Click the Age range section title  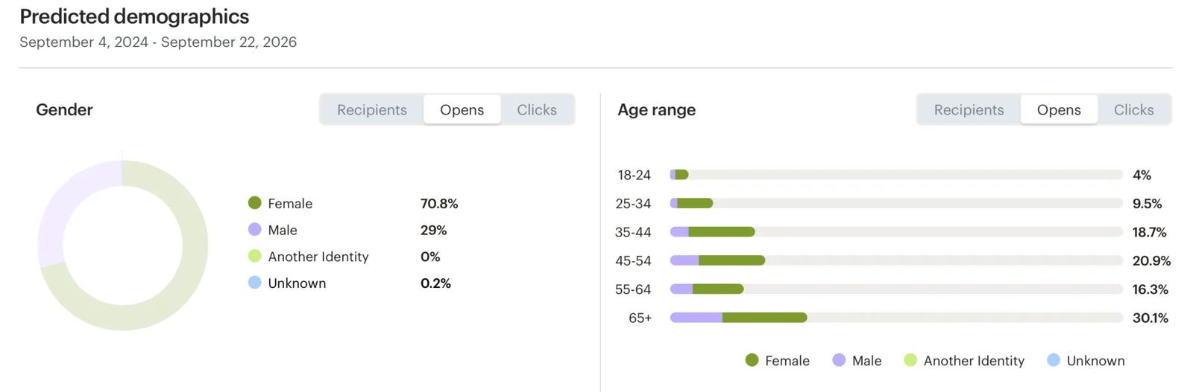656,110
